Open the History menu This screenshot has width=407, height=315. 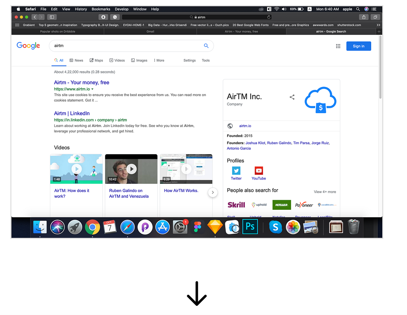81,9
